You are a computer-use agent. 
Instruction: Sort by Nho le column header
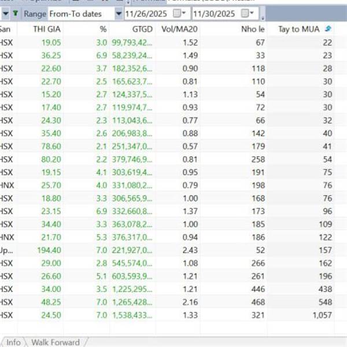[x=253, y=29]
